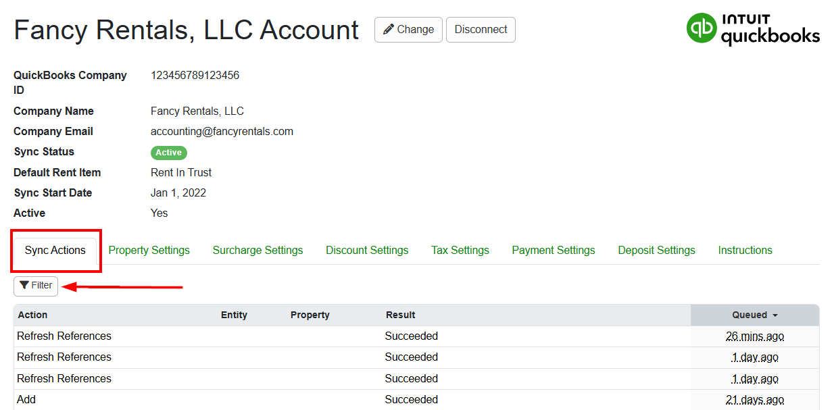Click the Change button with pencil icon
Image resolution: width=834 pixels, height=410 pixels.
coord(408,30)
